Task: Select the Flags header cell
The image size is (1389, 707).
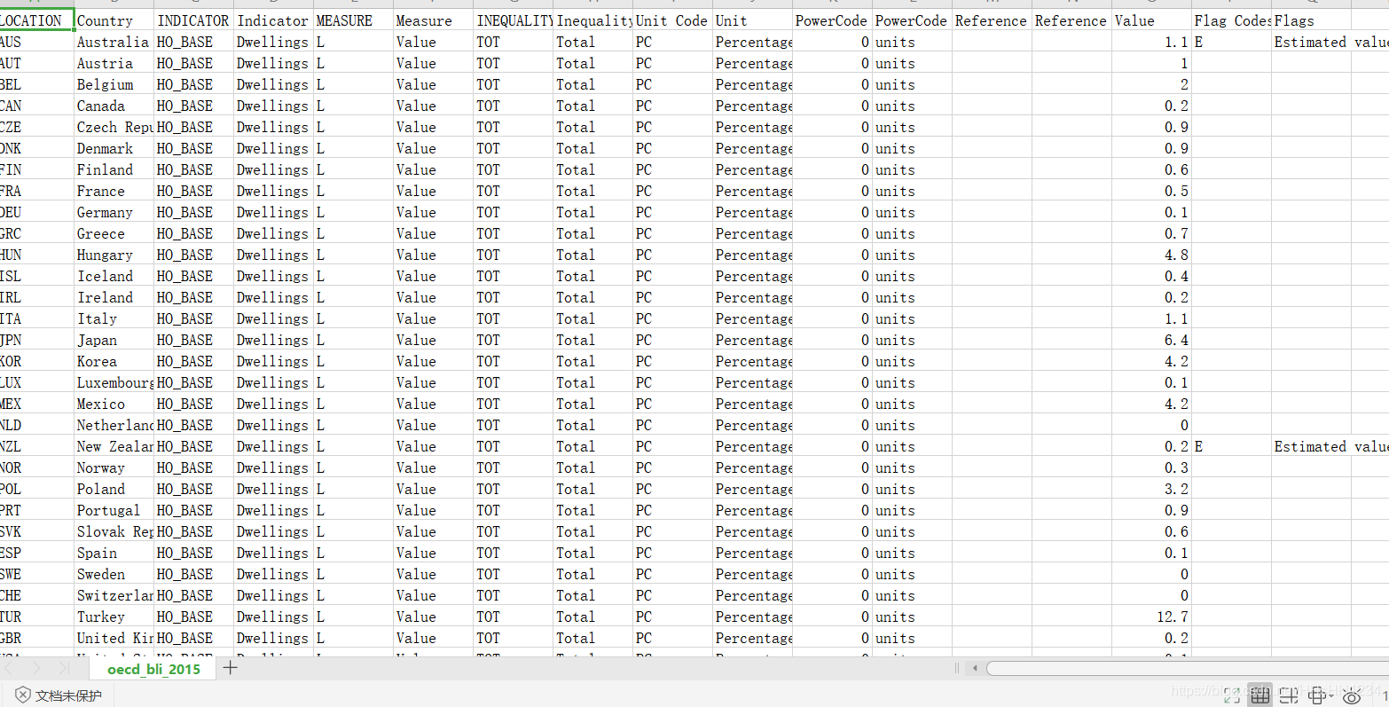Action: coord(1311,20)
